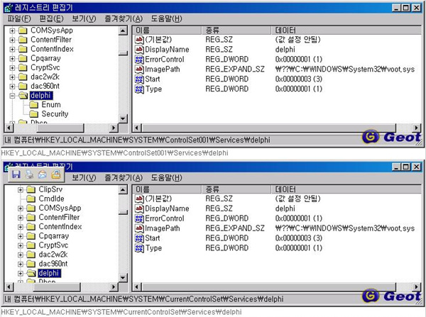Click the tree's horizontal scrollbar thumb in the ControlSet001 window
The width and height of the screenshot is (426, 317).
pos(60,127)
